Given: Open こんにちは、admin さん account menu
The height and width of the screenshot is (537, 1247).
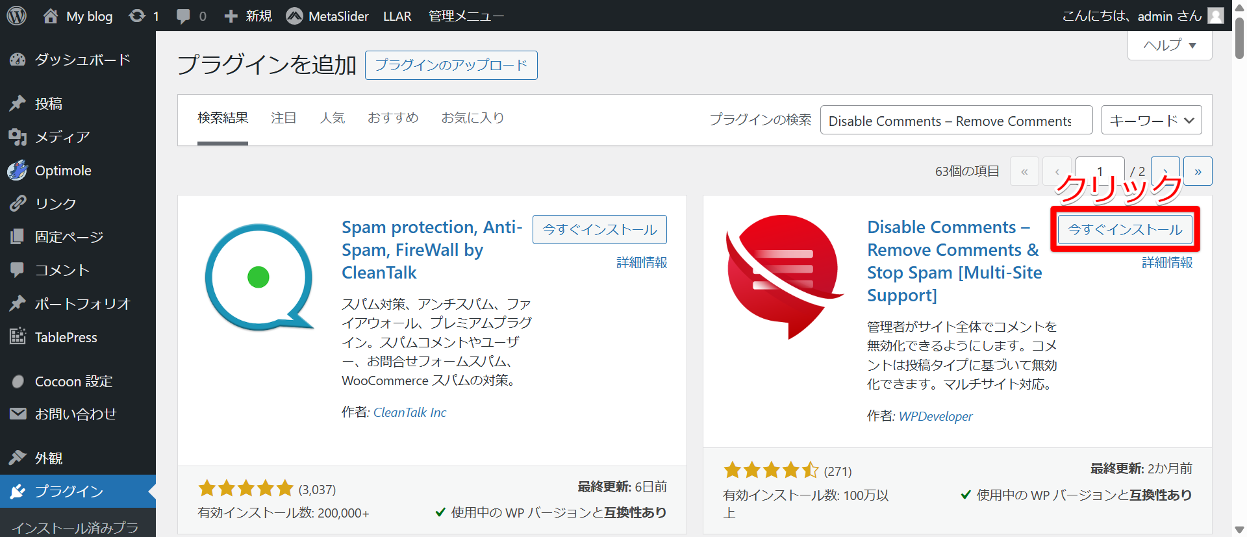Looking at the screenshot, I should click(1143, 16).
